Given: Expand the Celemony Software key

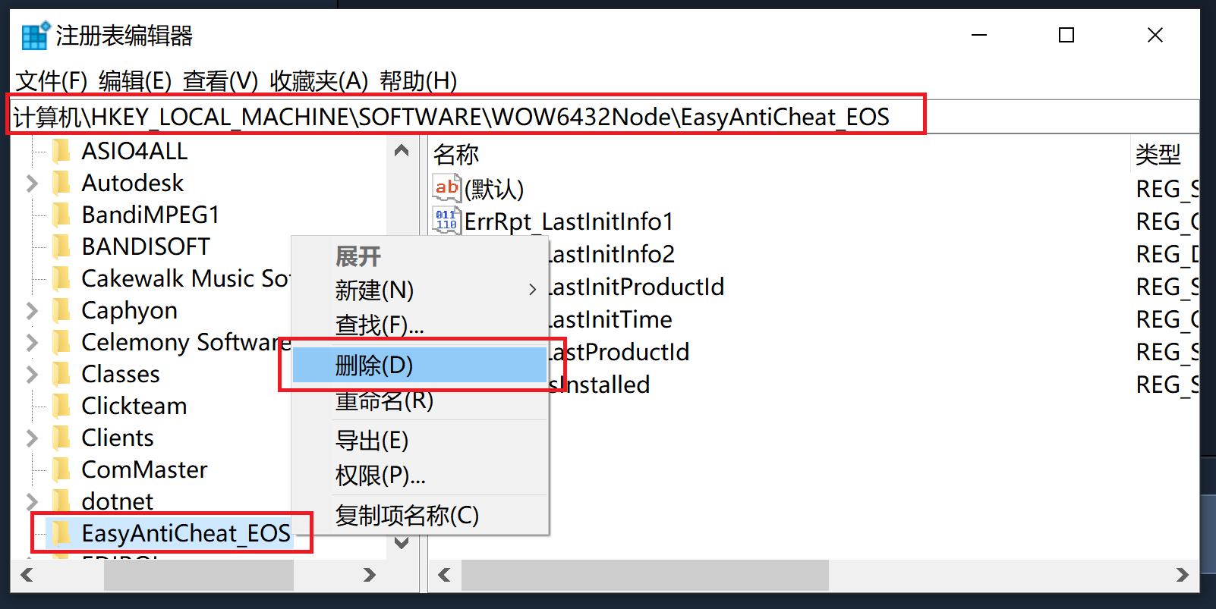Looking at the screenshot, I should (32, 342).
